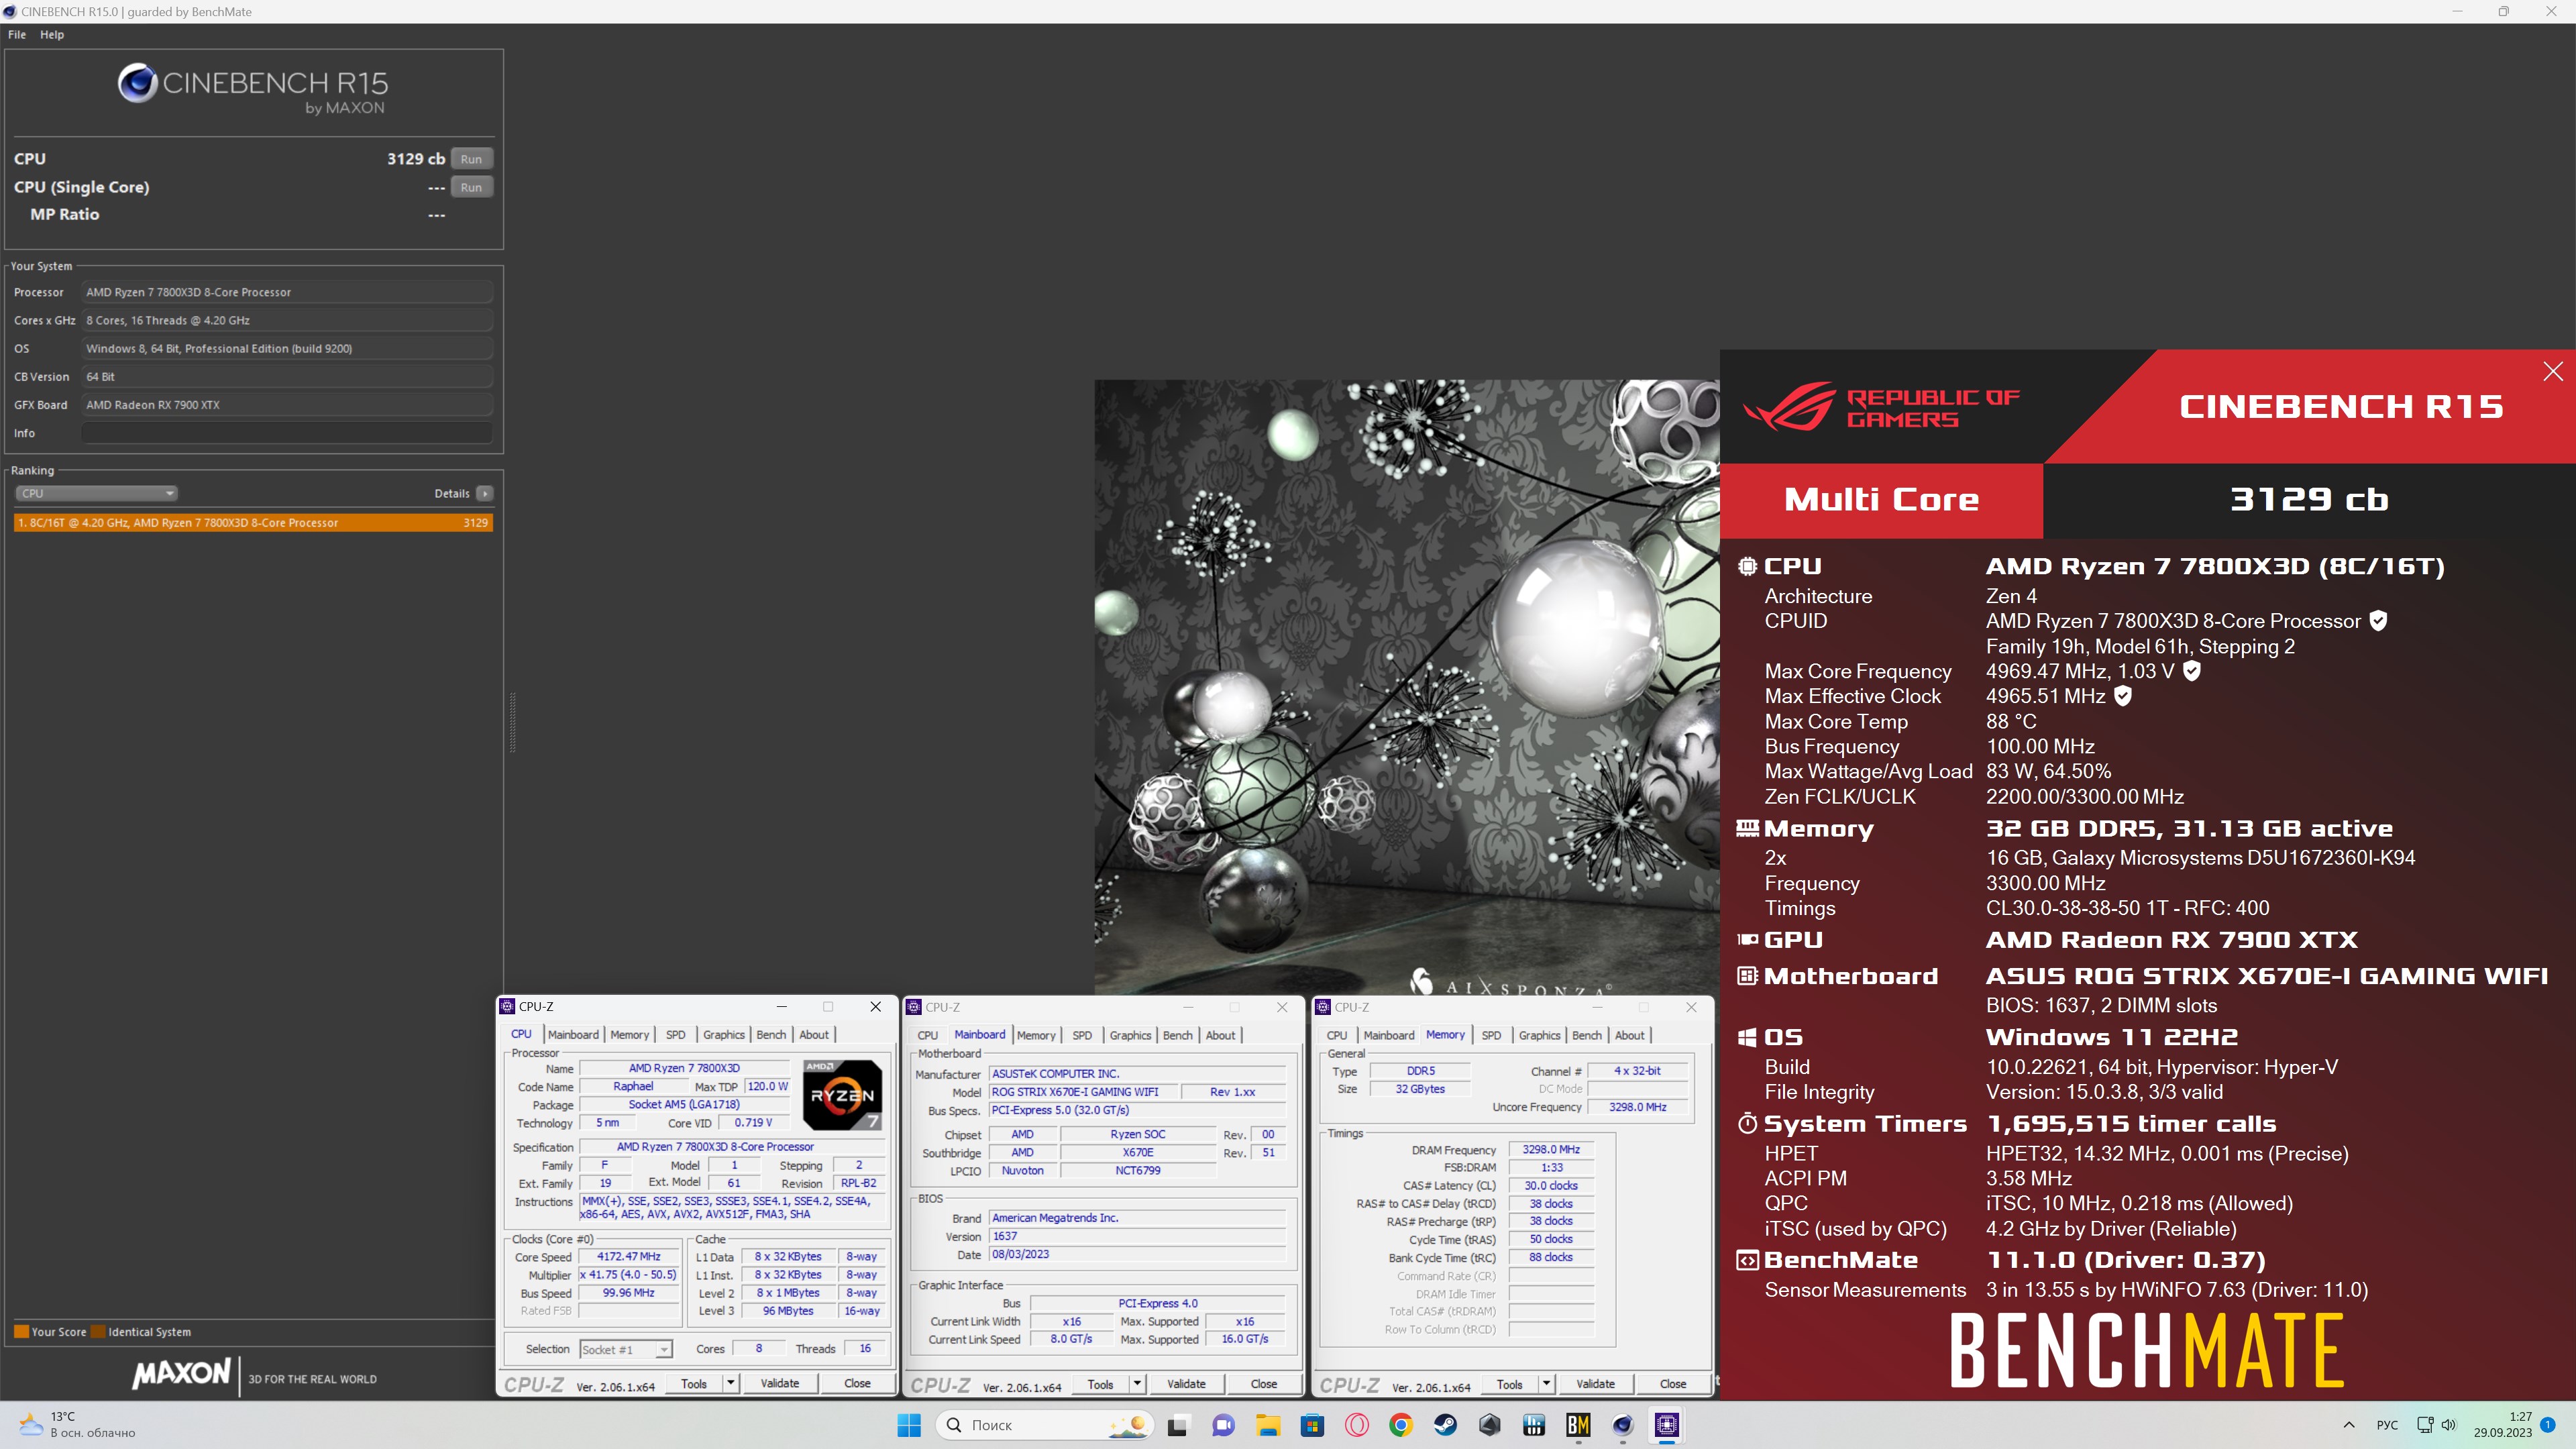Click Max TDP value 120.0 W

(767, 1086)
